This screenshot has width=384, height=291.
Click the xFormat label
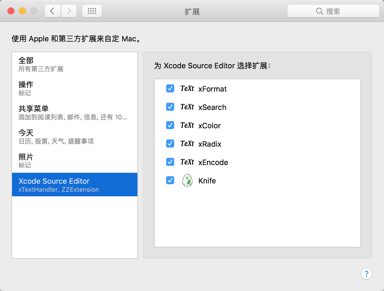click(212, 89)
